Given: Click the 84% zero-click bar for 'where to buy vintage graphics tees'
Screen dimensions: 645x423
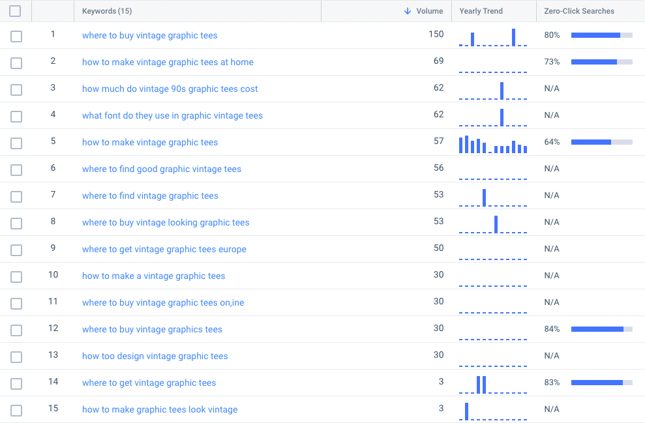Looking at the screenshot, I should (x=601, y=329).
